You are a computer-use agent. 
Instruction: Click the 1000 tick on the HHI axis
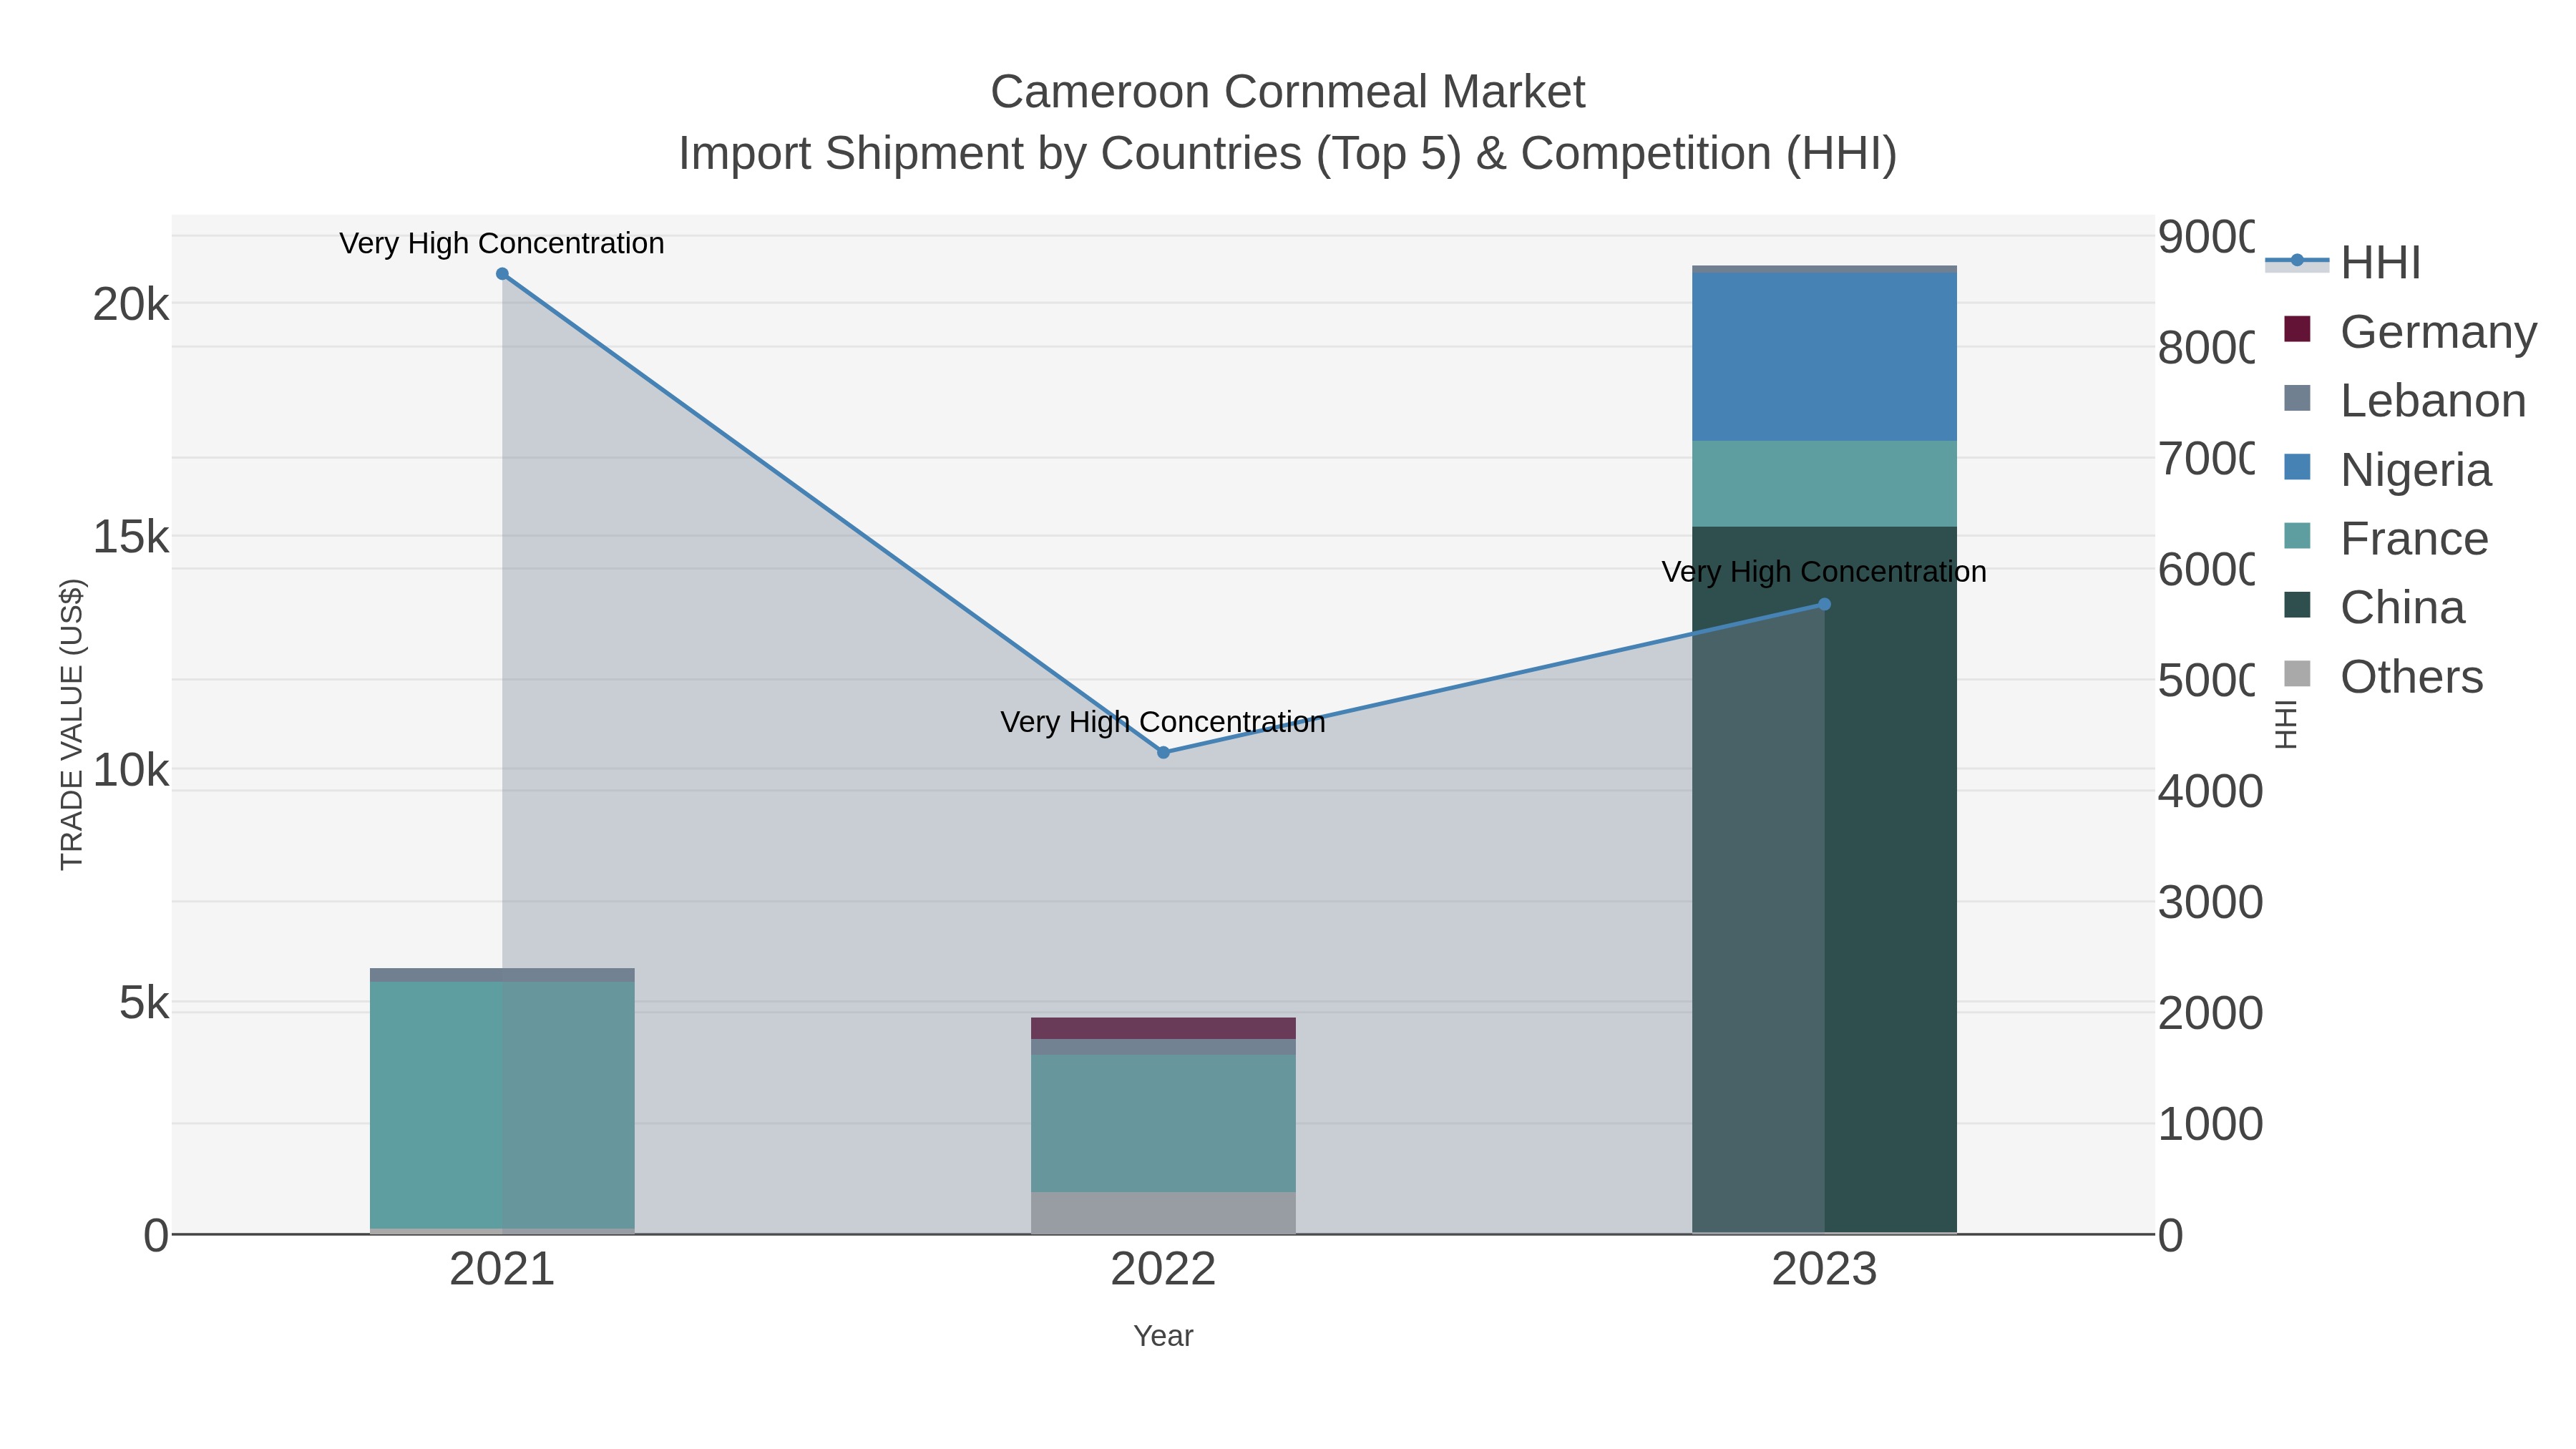point(2210,1124)
